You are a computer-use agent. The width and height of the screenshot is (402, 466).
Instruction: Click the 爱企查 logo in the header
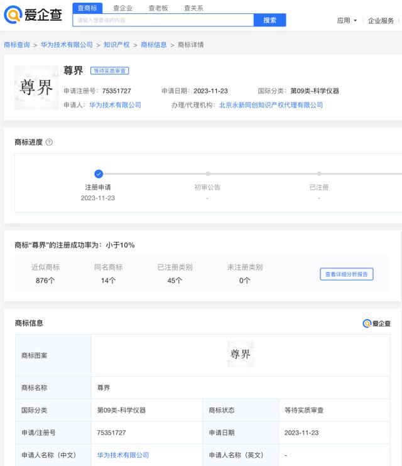pos(33,14)
